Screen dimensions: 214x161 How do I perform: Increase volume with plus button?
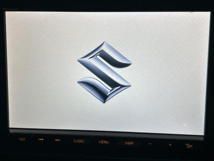[170, 145]
